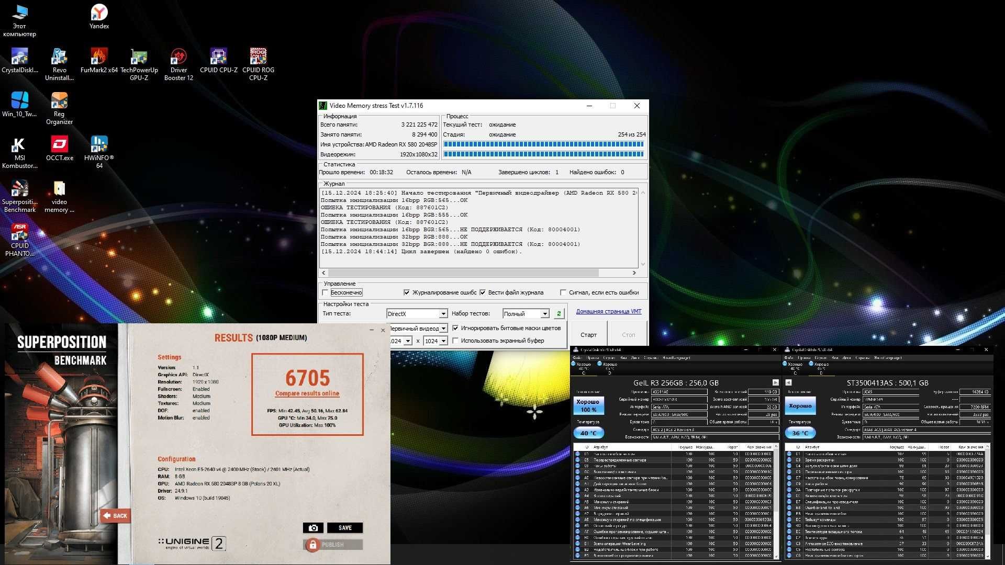Go to previous disk arrow in ST3500413AS window
Viewport: 1005px width, 565px height.
point(788,382)
